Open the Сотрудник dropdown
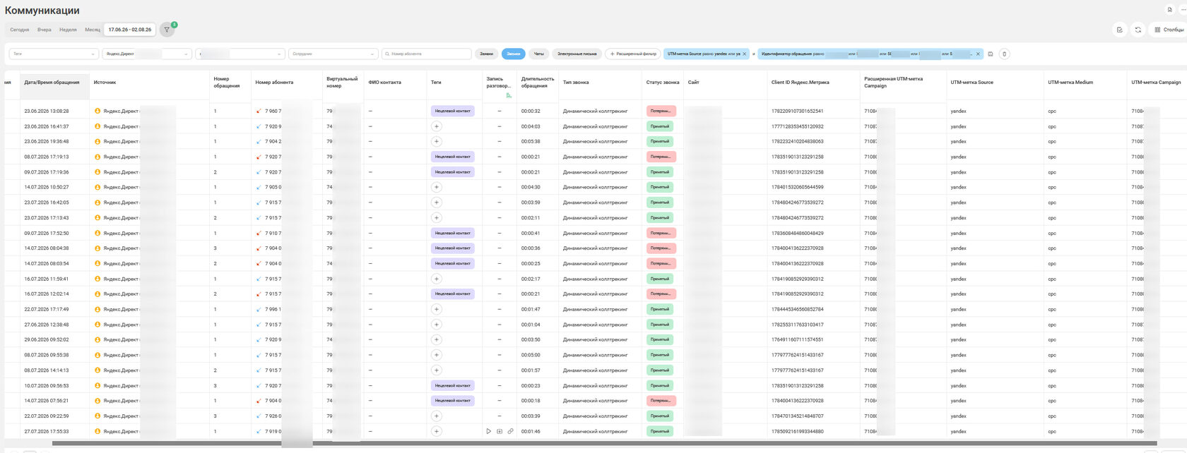1187x453 pixels. point(333,54)
